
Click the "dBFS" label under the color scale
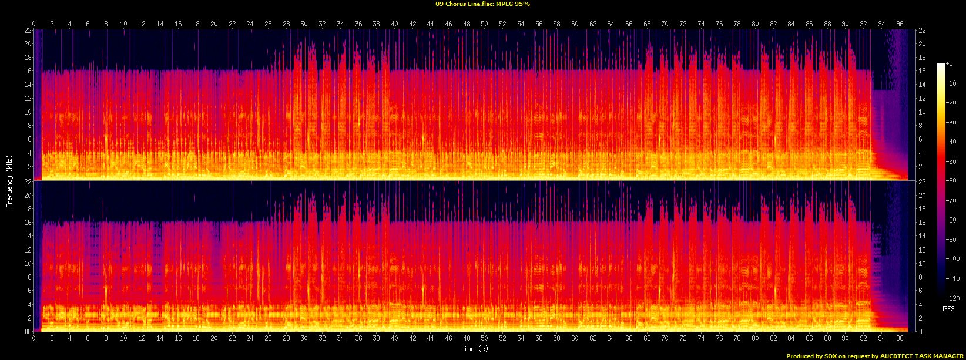click(x=947, y=308)
